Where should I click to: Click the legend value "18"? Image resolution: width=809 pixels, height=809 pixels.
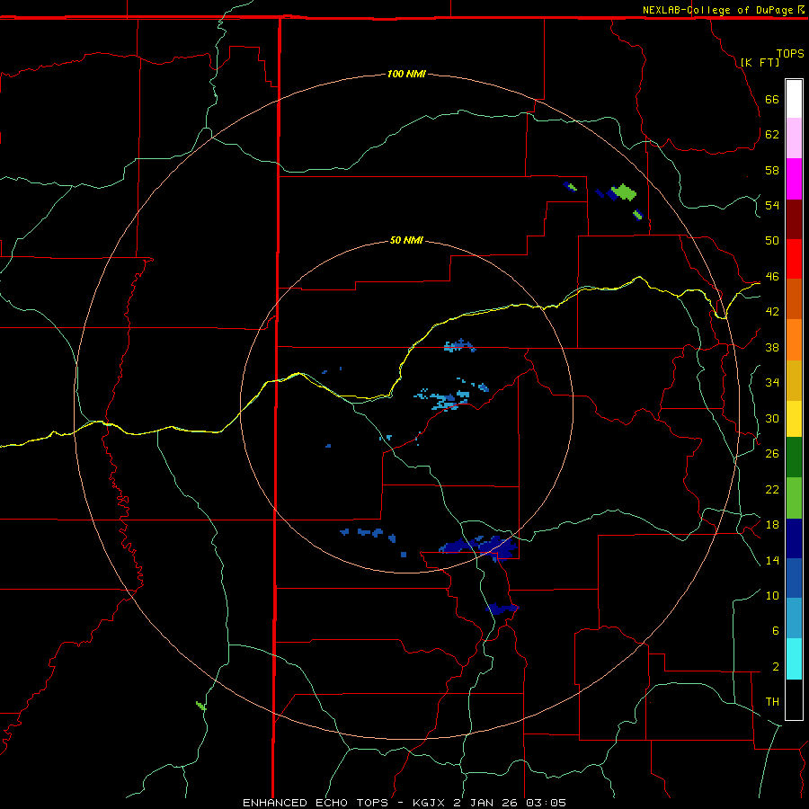(x=772, y=524)
